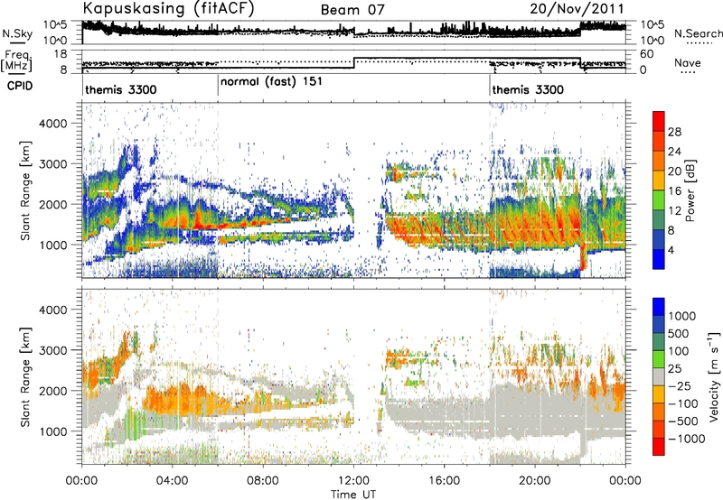Click the 'Nave' legend label
This screenshot has height=500, width=723.
[688, 62]
